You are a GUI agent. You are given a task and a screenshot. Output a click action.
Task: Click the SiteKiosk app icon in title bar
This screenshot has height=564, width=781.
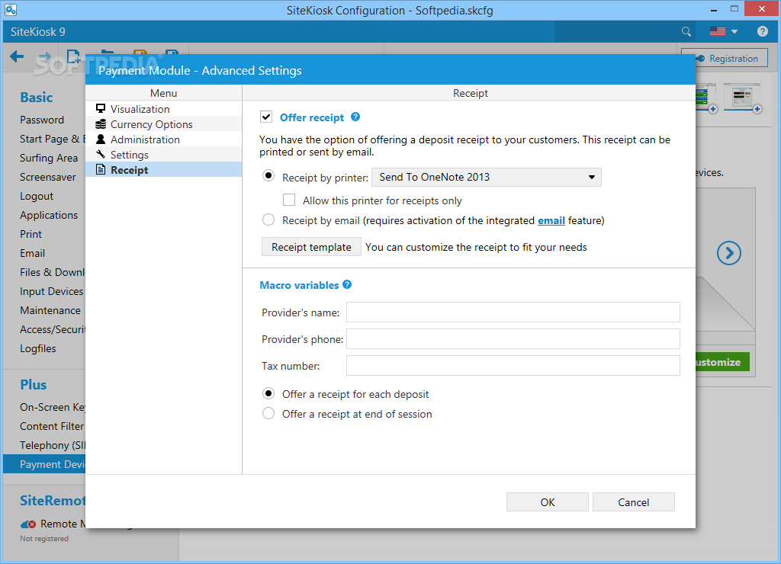tap(11, 9)
